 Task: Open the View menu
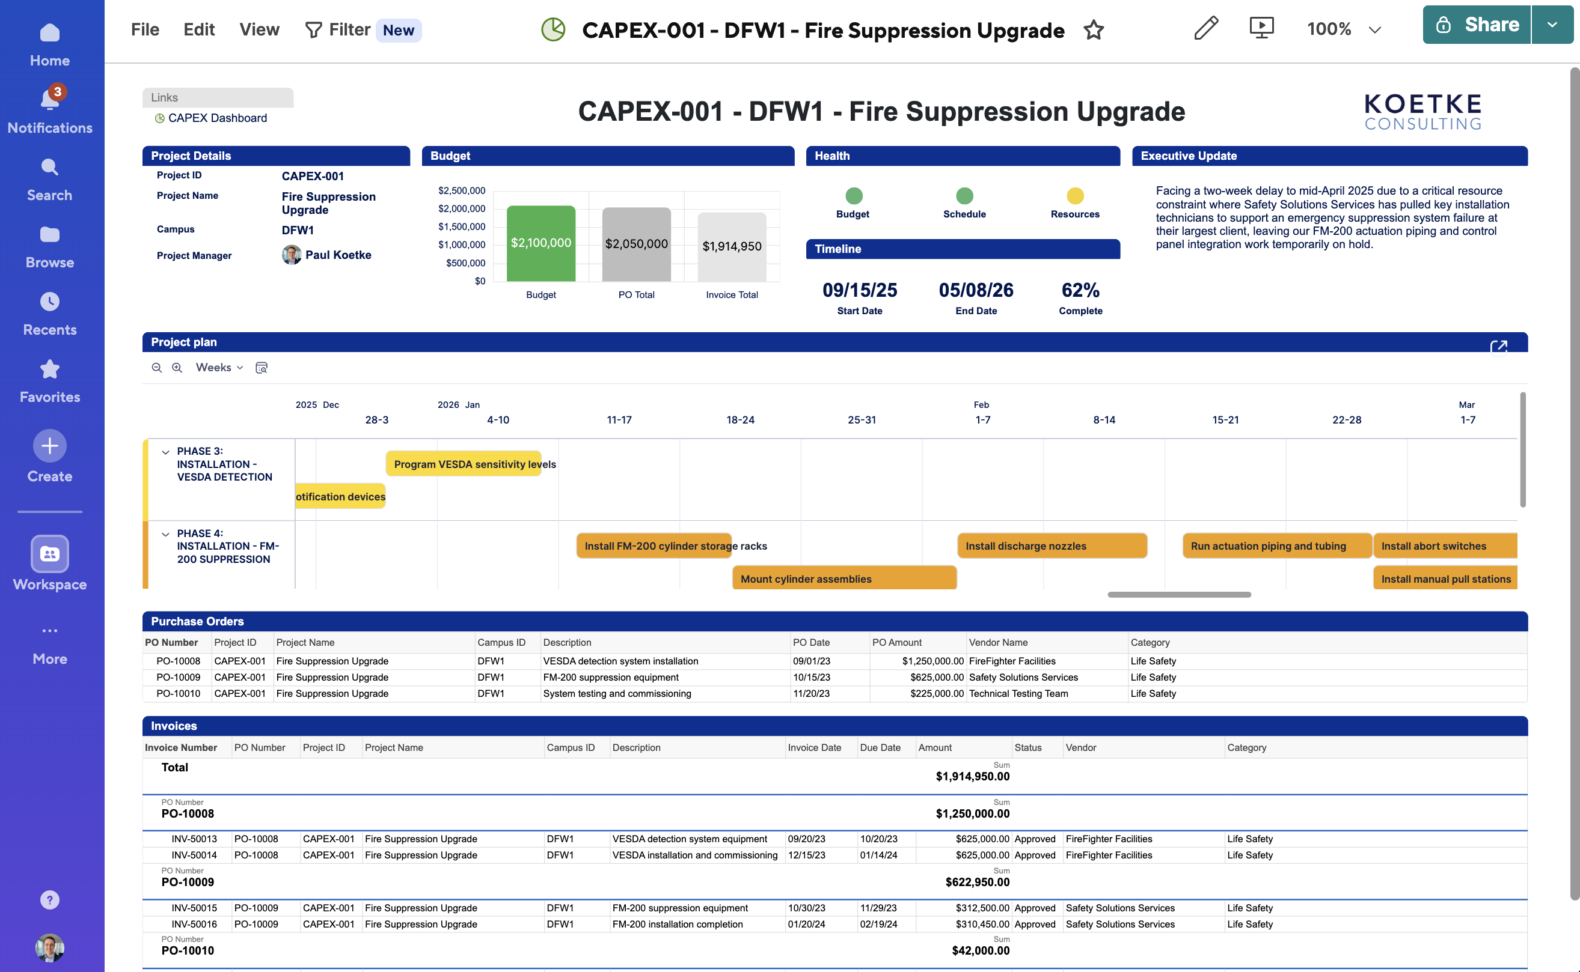pos(259,29)
